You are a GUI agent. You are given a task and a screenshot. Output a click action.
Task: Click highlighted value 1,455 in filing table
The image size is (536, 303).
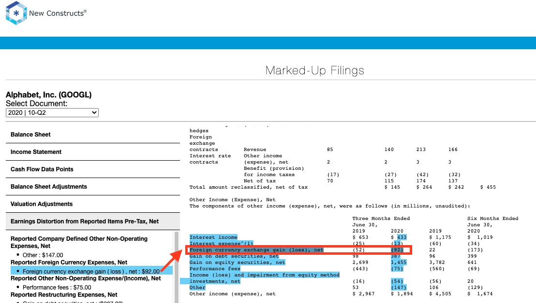tap(399, 262)
